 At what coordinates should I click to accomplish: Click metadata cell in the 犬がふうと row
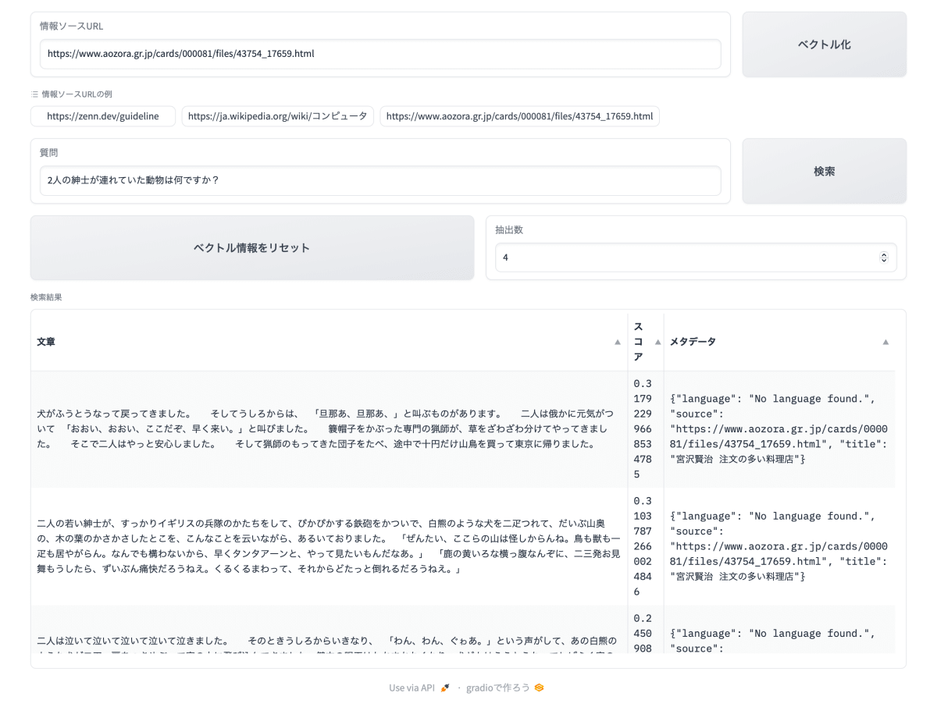pos(779,429)
